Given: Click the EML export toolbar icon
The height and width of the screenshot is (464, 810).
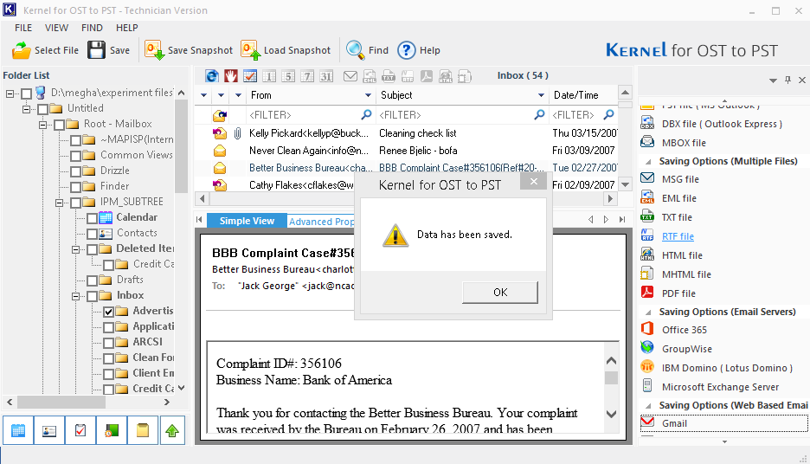Looking at the screenshot, I should 370,76.
